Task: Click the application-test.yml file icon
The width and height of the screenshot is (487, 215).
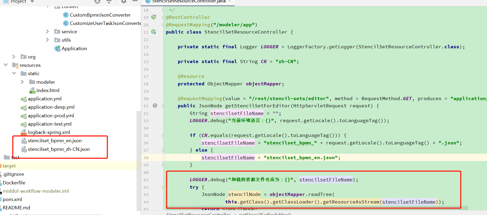Action: [x=24, y=124]
